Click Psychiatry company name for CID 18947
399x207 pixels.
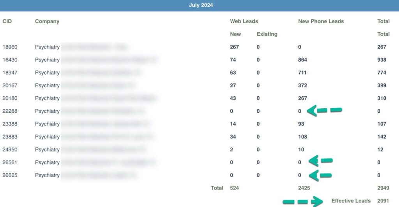tap(48, 73)
